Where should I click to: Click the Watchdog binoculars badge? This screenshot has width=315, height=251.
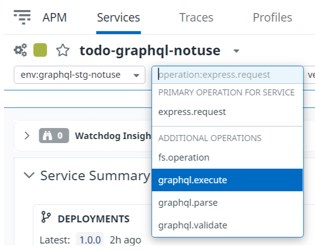click(x=54, y=136)
